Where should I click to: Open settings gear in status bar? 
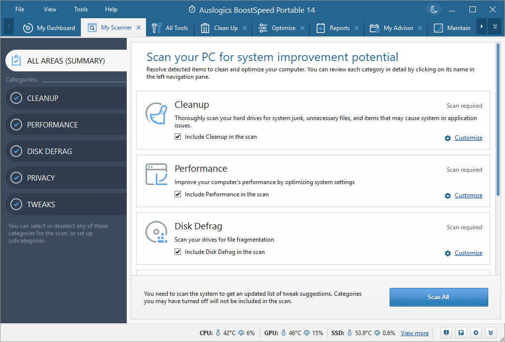(x=476, y=333)
